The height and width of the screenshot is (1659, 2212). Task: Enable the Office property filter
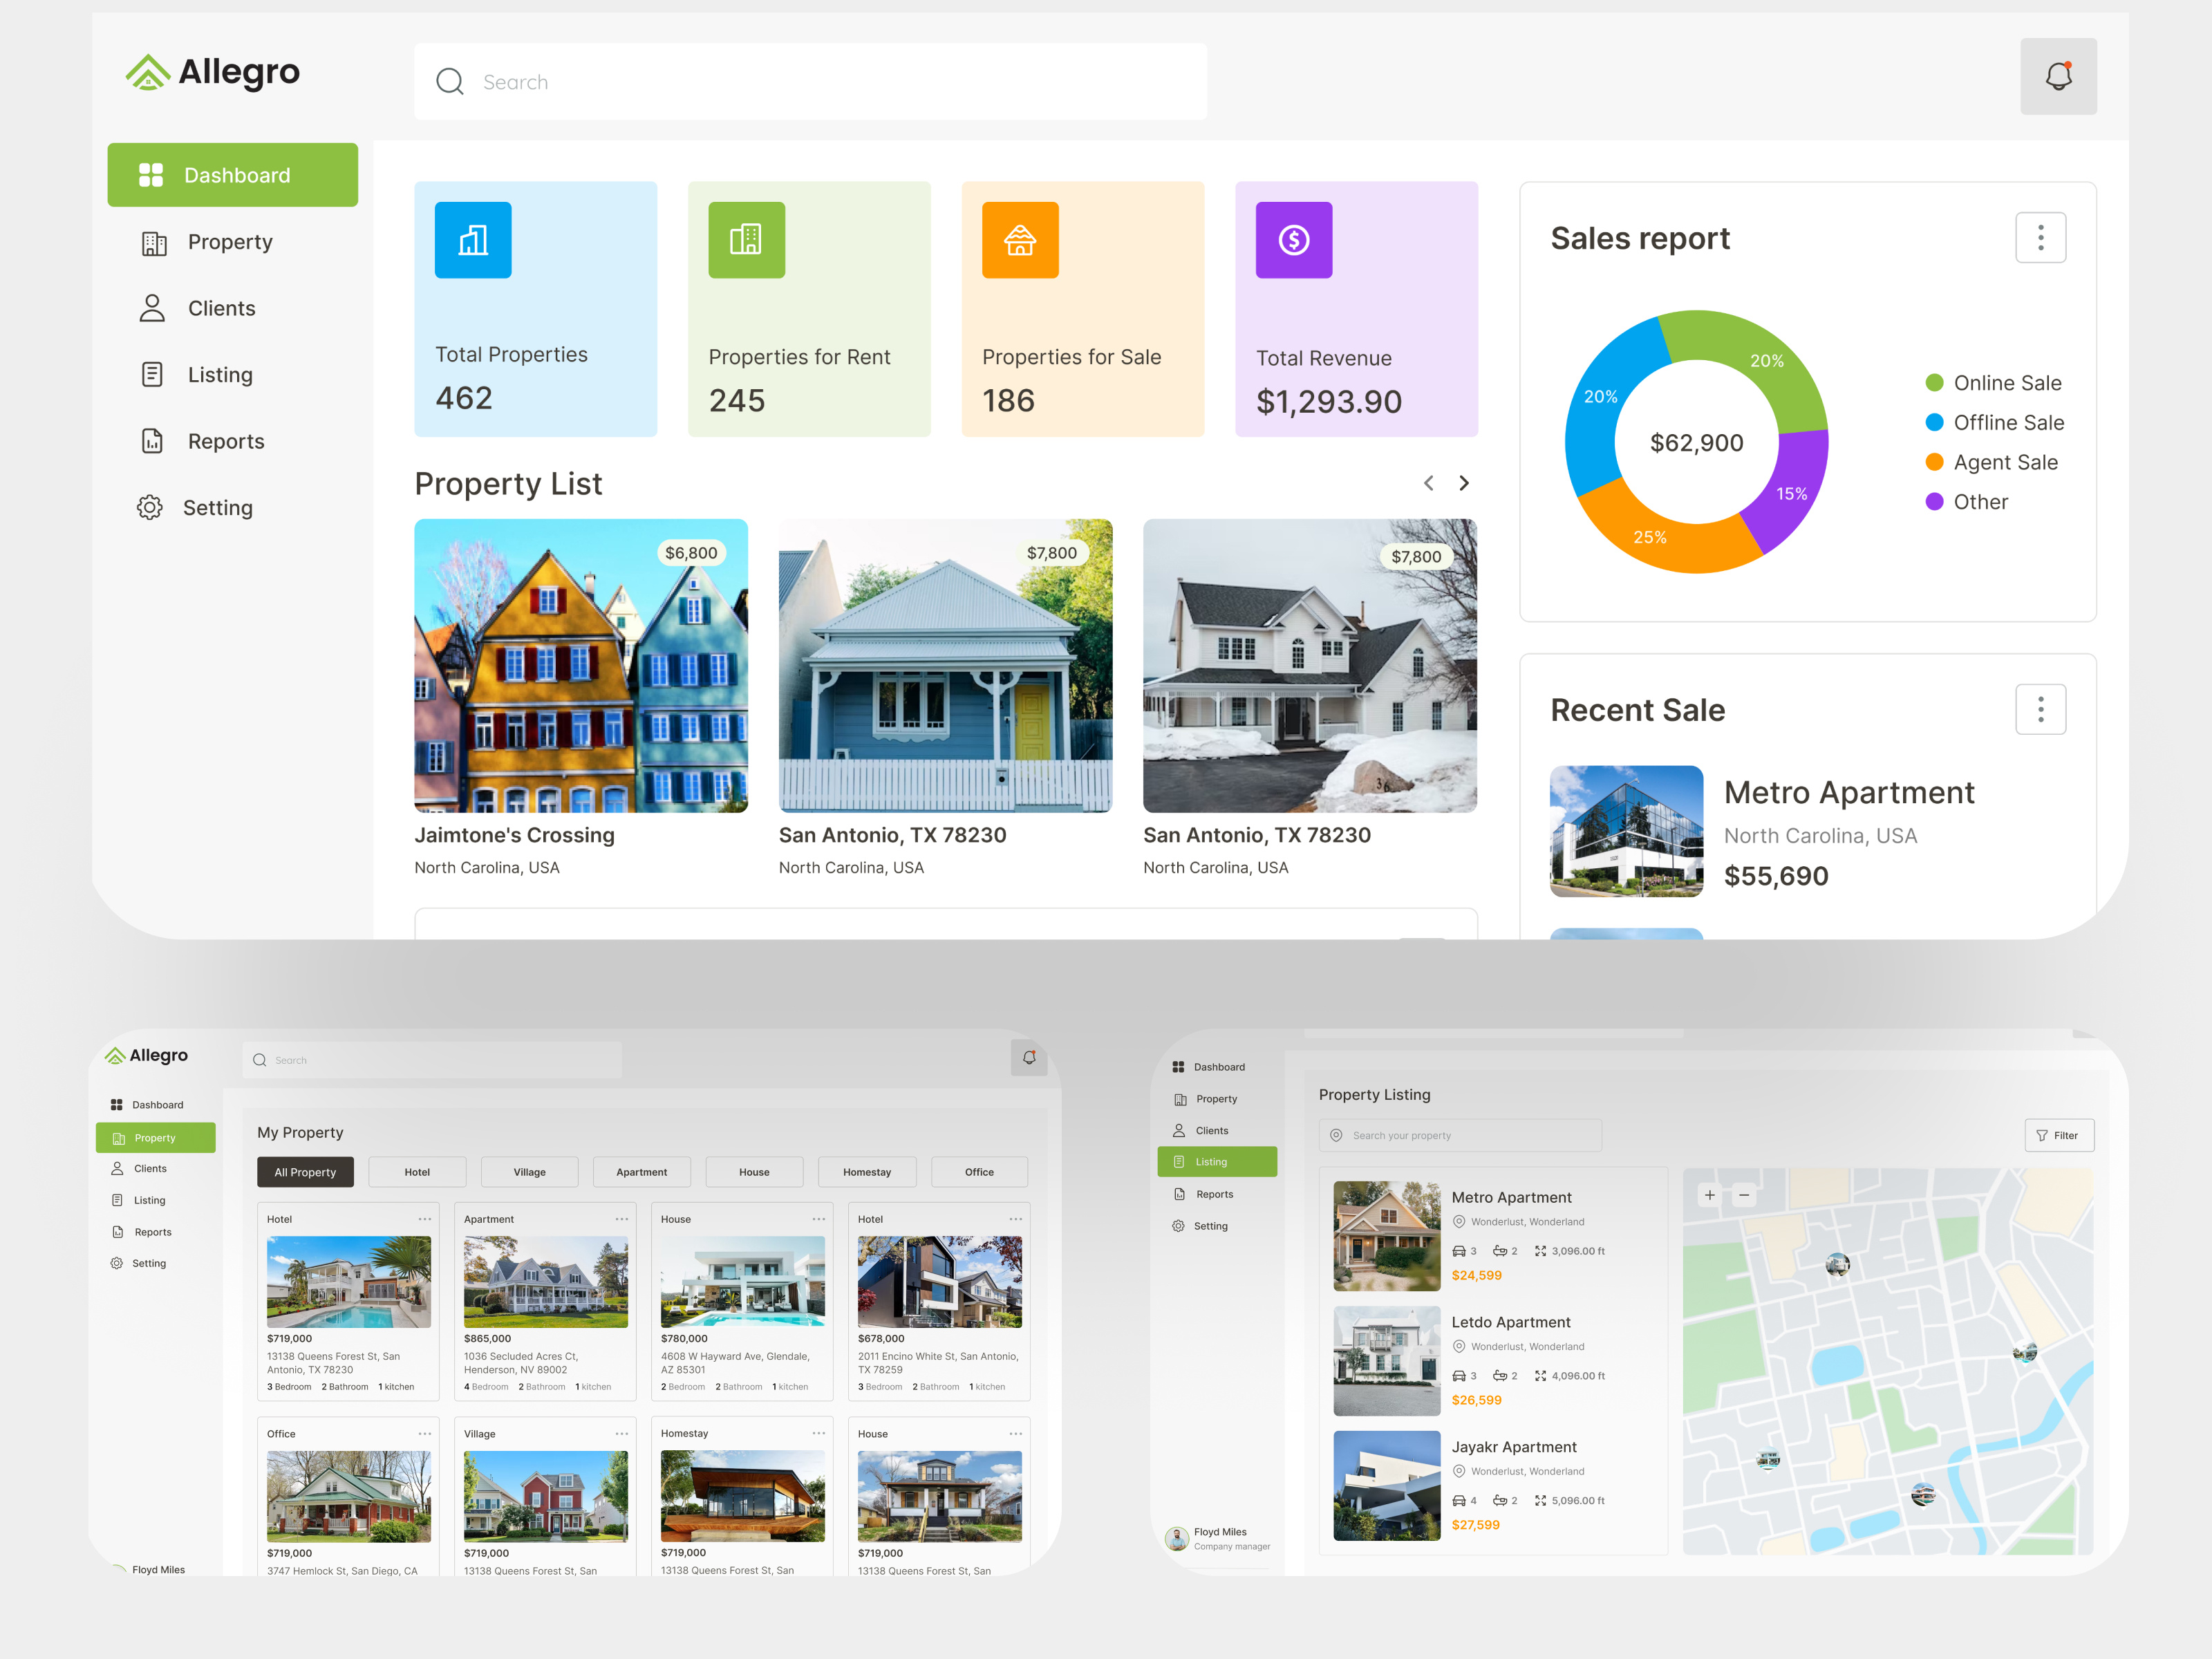point(979,1171)
